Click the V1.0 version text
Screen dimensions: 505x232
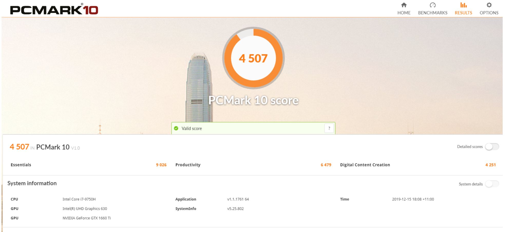(x=75, y=148)
